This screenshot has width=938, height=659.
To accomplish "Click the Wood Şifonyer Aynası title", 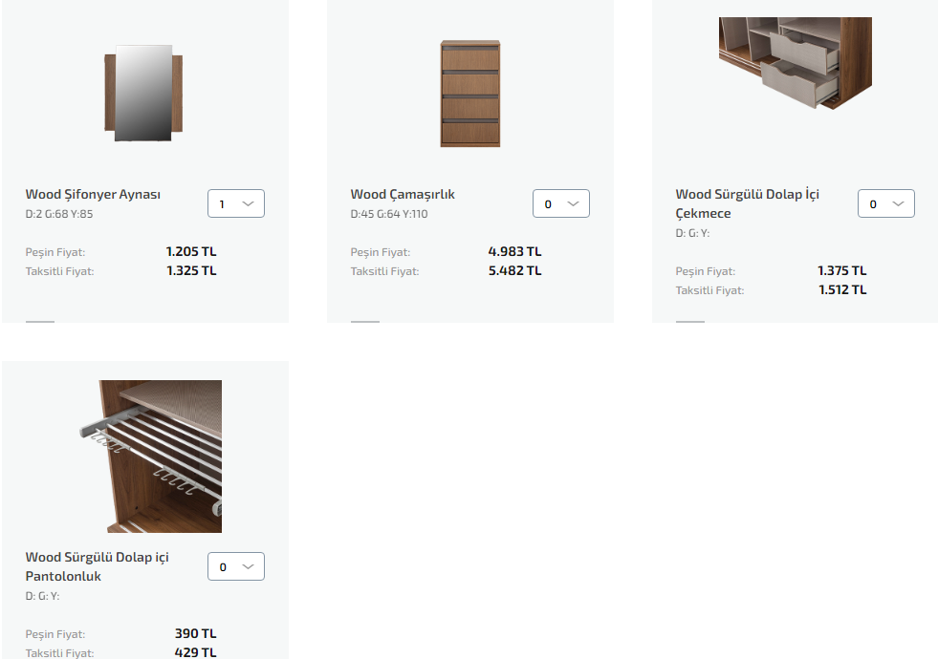I will coord(93,194).
